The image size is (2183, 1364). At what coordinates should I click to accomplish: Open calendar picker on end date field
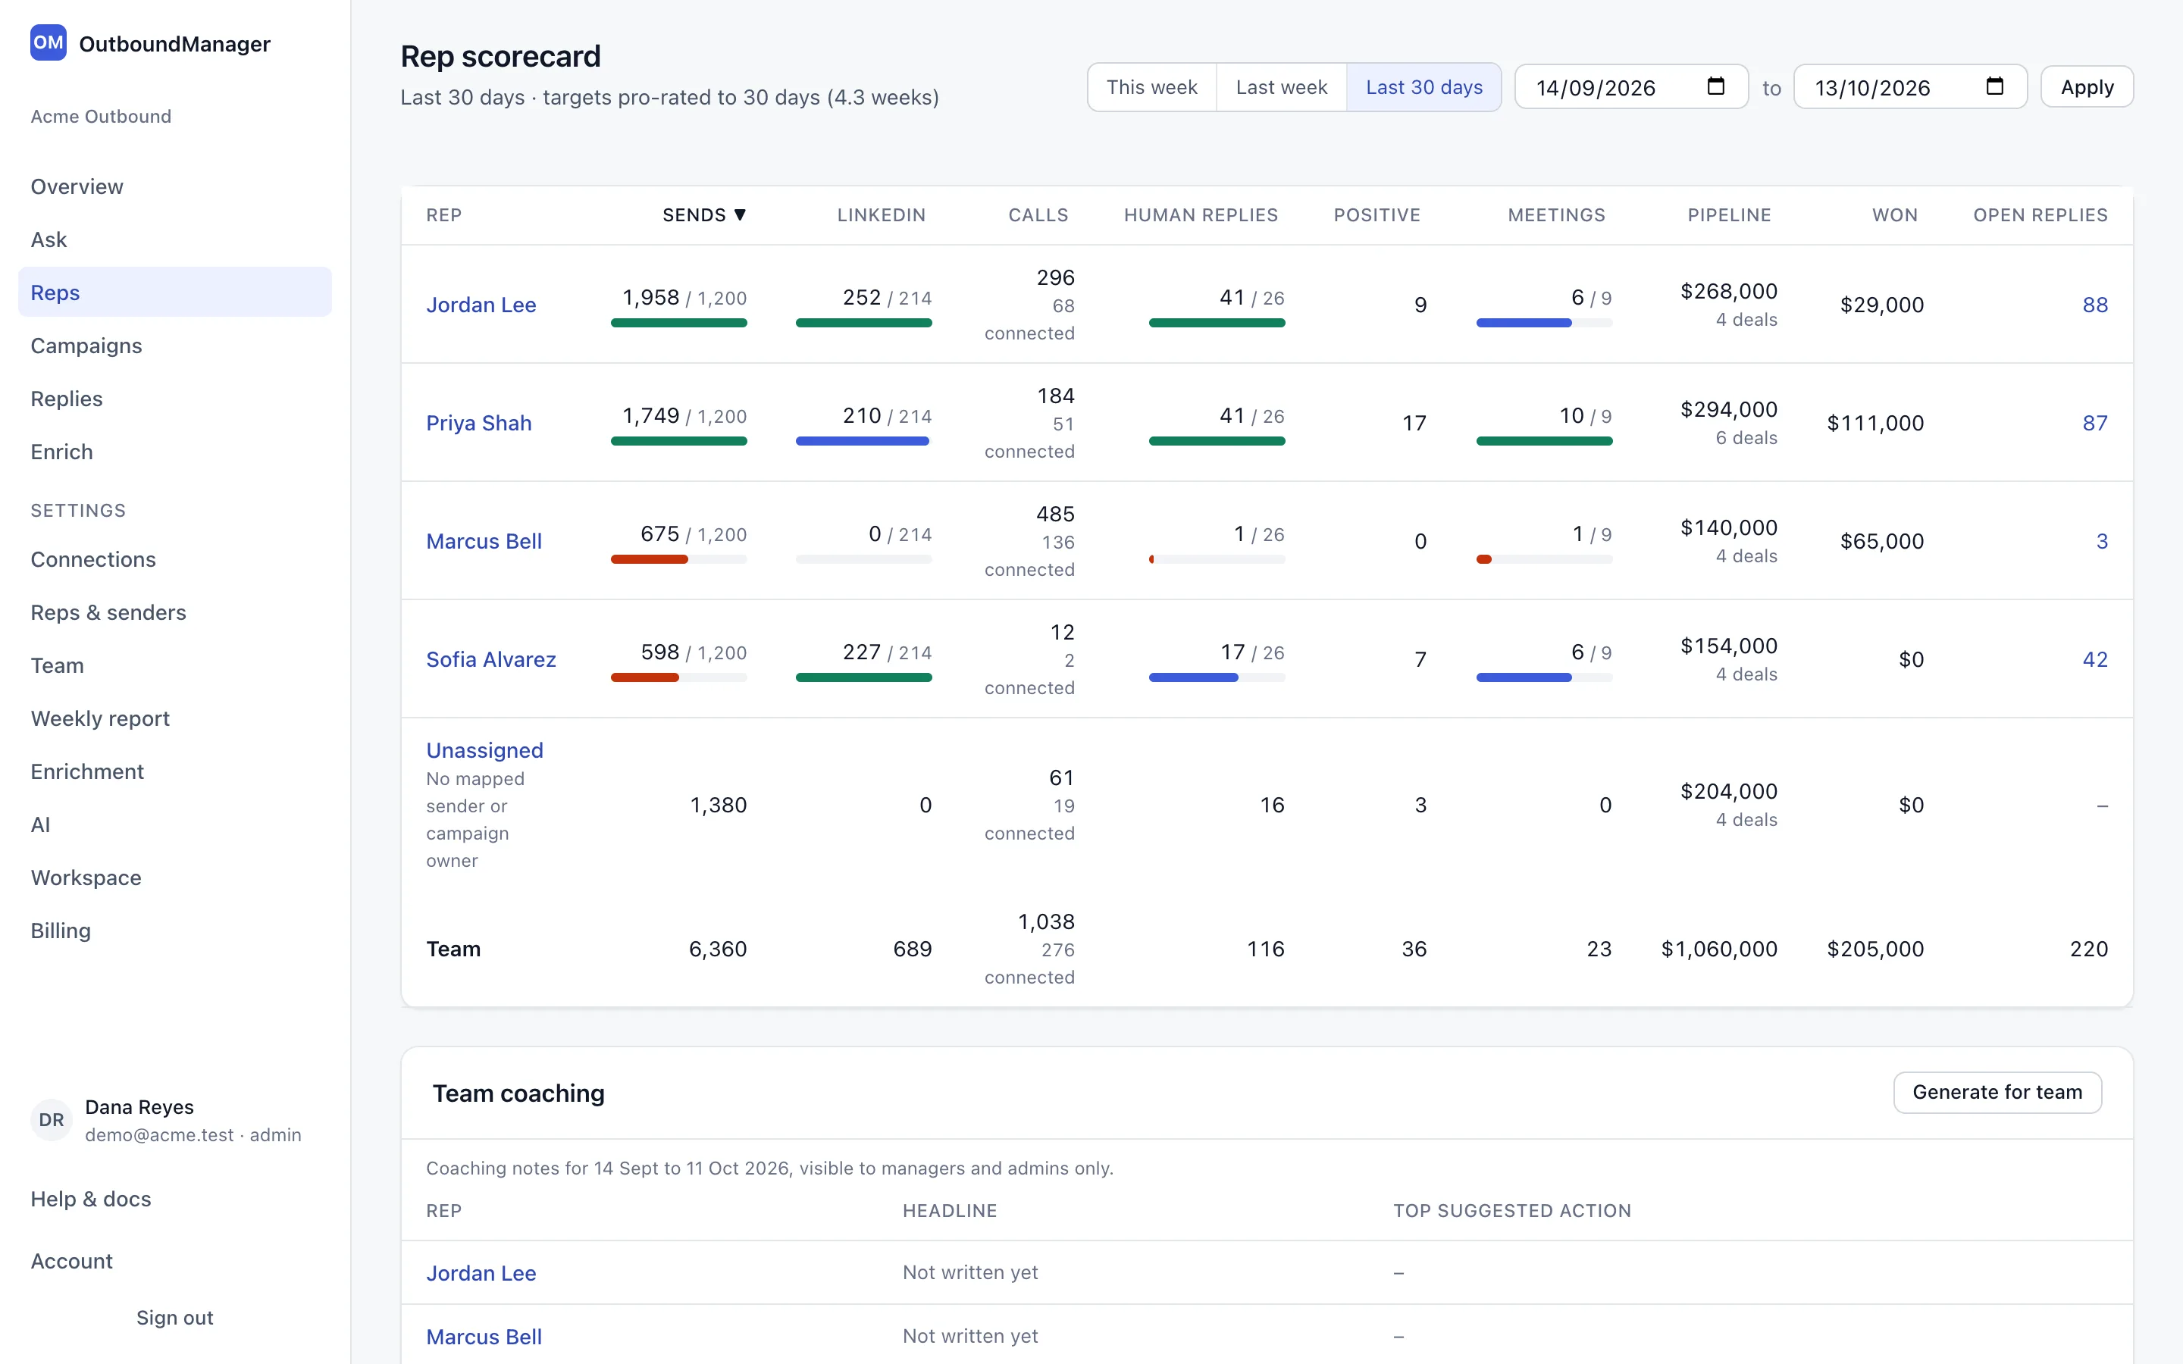(1994, 86)
